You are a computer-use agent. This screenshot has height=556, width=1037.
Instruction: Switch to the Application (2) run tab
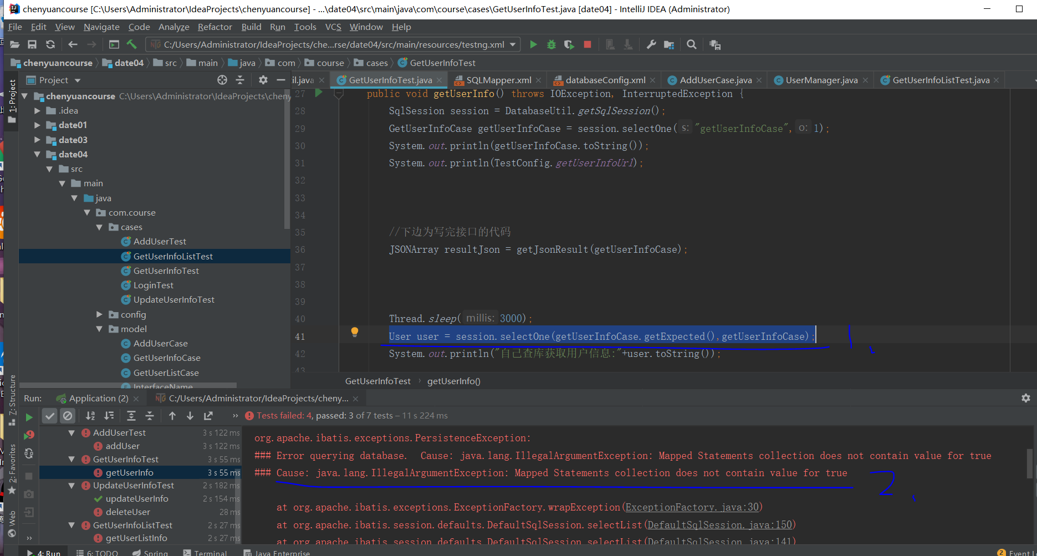pos(99,398)
